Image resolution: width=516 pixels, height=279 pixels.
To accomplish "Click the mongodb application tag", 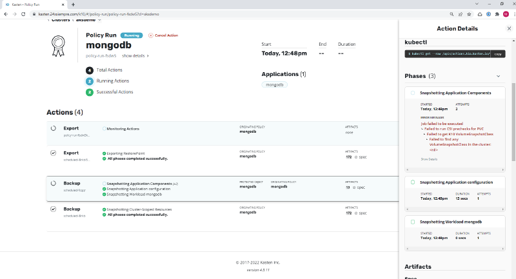I will [x=275, y=85].
